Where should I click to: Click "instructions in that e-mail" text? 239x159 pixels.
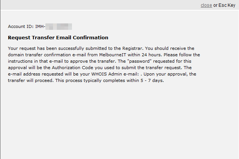point(37,61)
